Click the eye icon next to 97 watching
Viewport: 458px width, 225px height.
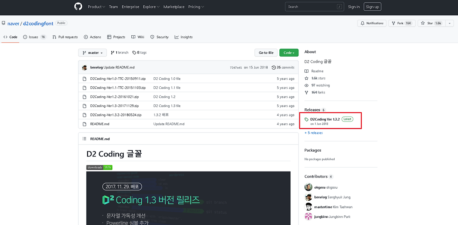pos(306,85)
